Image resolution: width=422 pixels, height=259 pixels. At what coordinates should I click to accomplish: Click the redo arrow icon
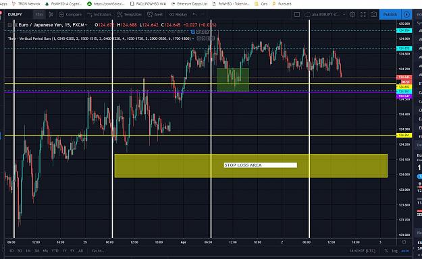[203, 14]
